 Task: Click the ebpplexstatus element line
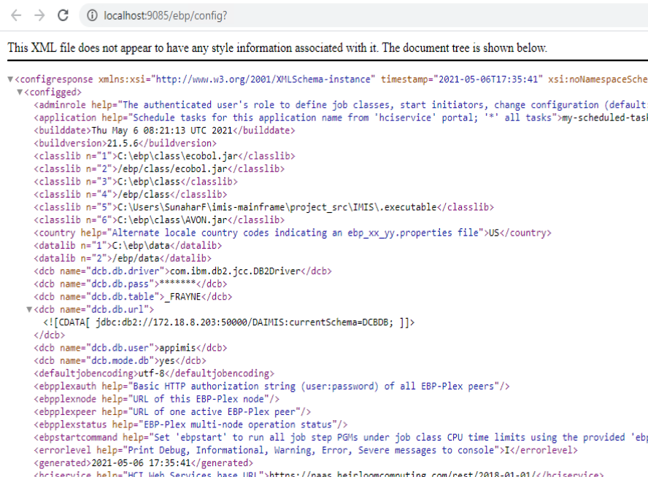coord(190,425)
